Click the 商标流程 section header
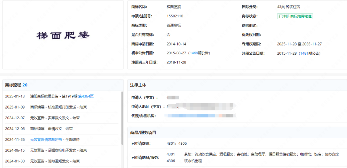Screen dimensions: 347x168 pyautogui.click(x=13, y=85)
